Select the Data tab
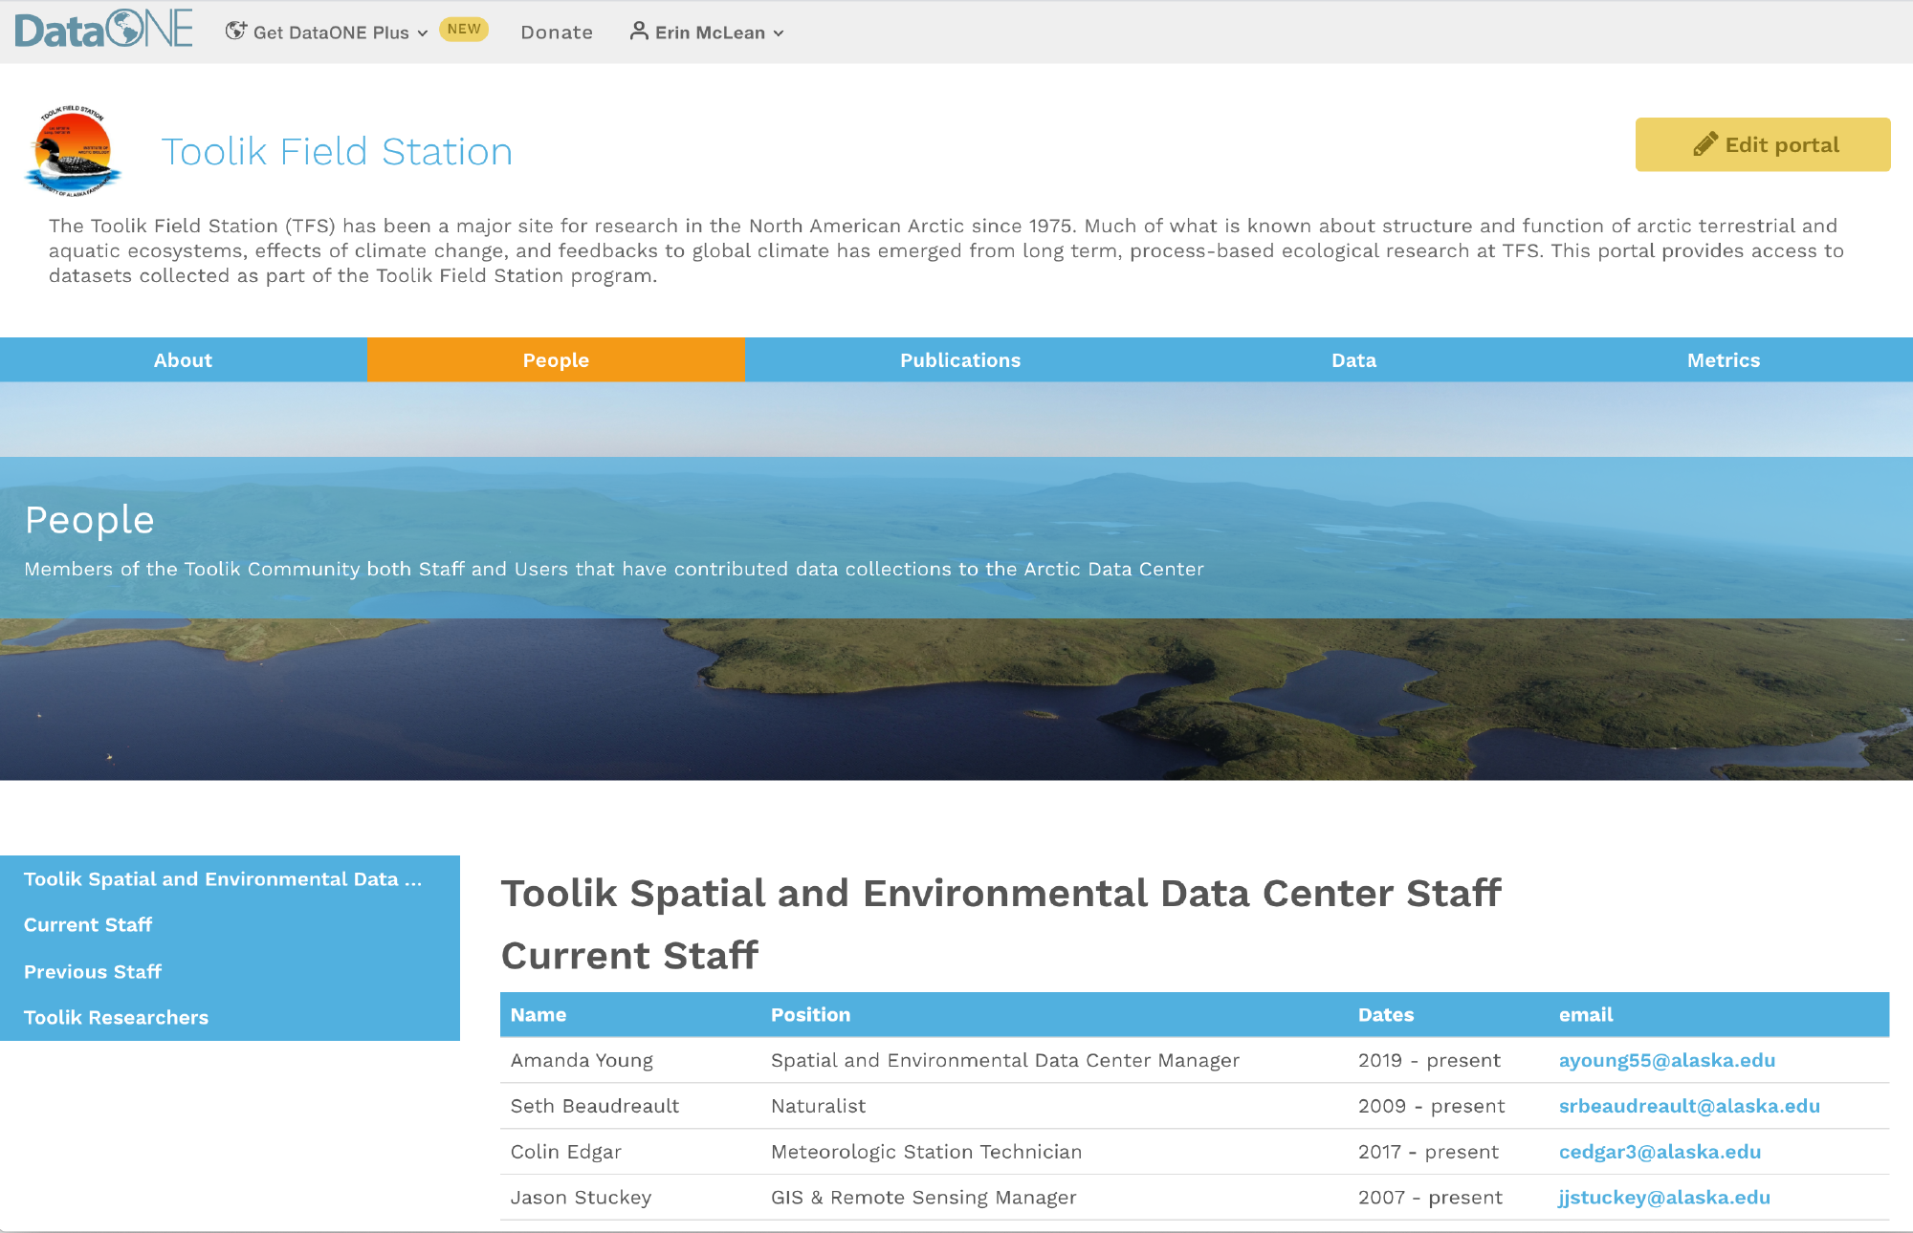 pos(1353,360)
